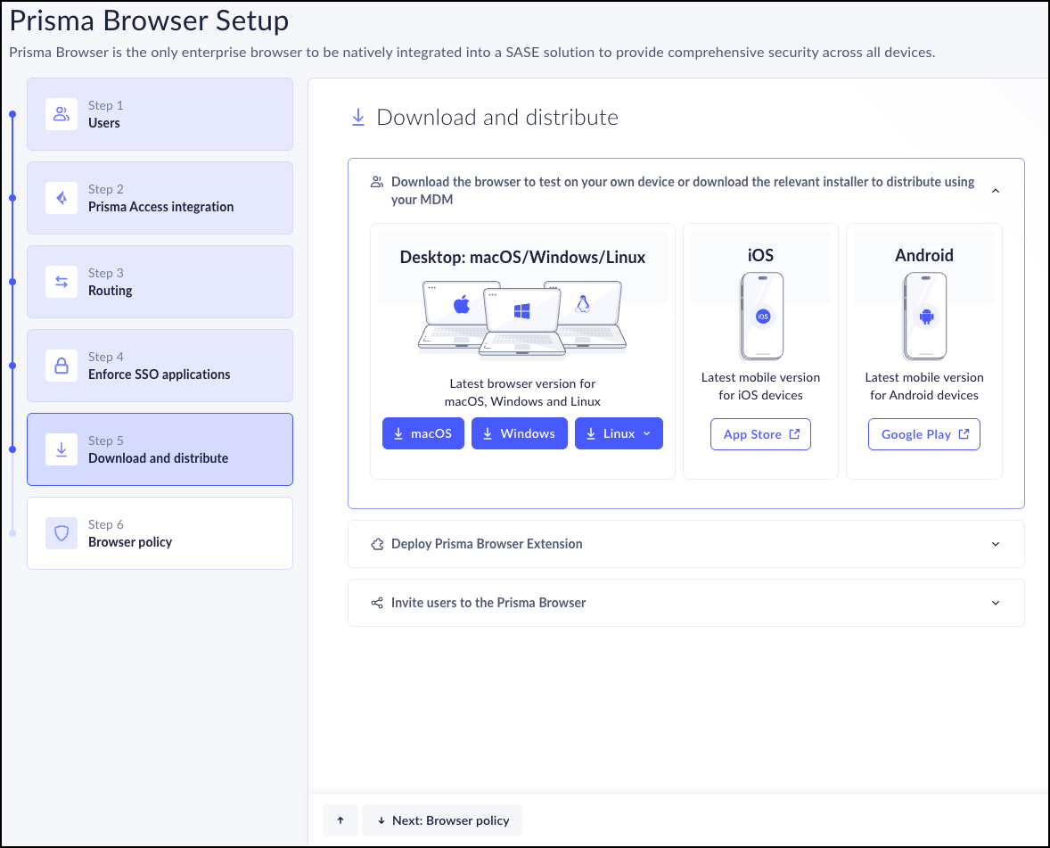The image size is (1050, 848).
Task: Click the up arrow button at bottom
Action: (x=340, y=820)
